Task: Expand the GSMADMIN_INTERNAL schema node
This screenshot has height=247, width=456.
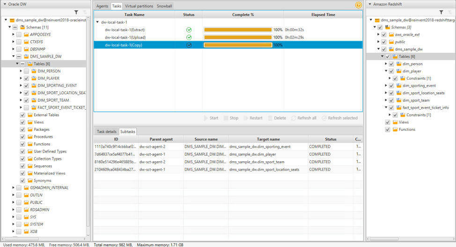Action: point(14,188)
